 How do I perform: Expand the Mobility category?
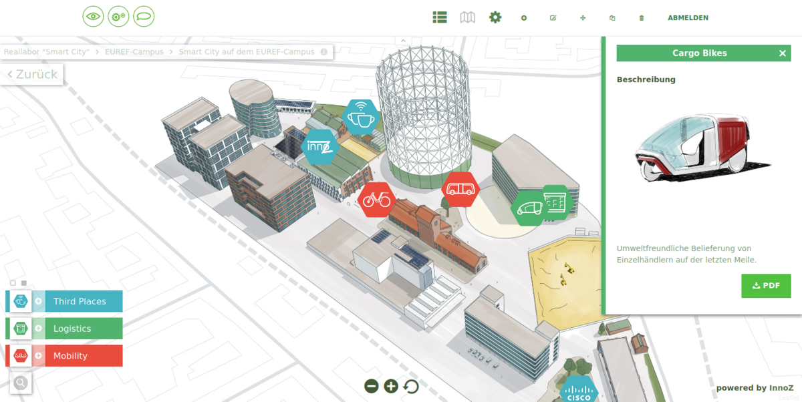pos(38,355)
